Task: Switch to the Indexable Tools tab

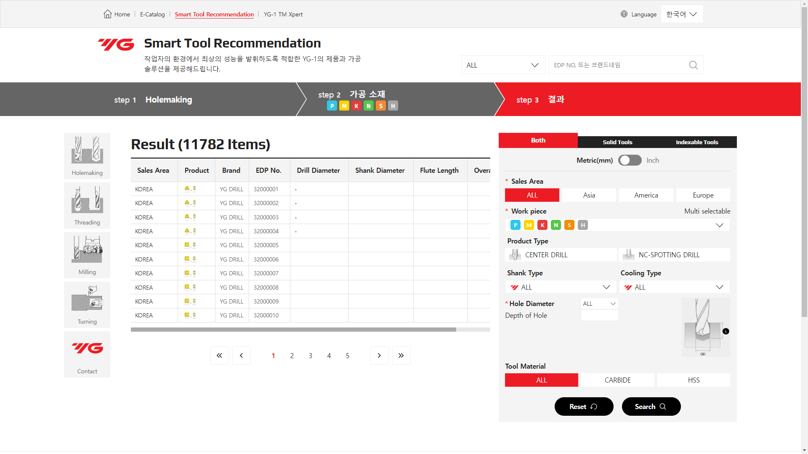Action: [x=697, y=142]
